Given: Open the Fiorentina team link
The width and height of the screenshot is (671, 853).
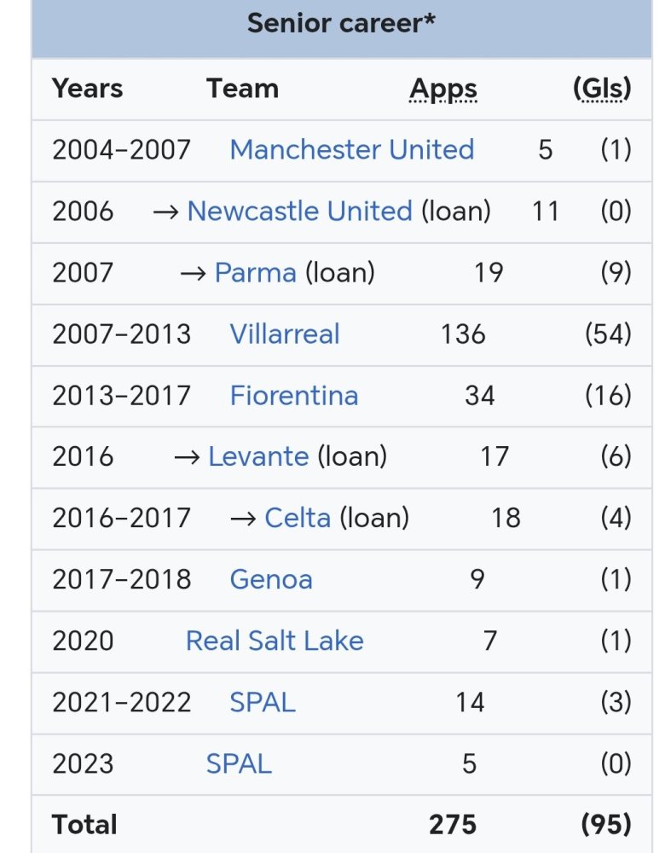Looking at the screenshot, I should click(294, 396).
